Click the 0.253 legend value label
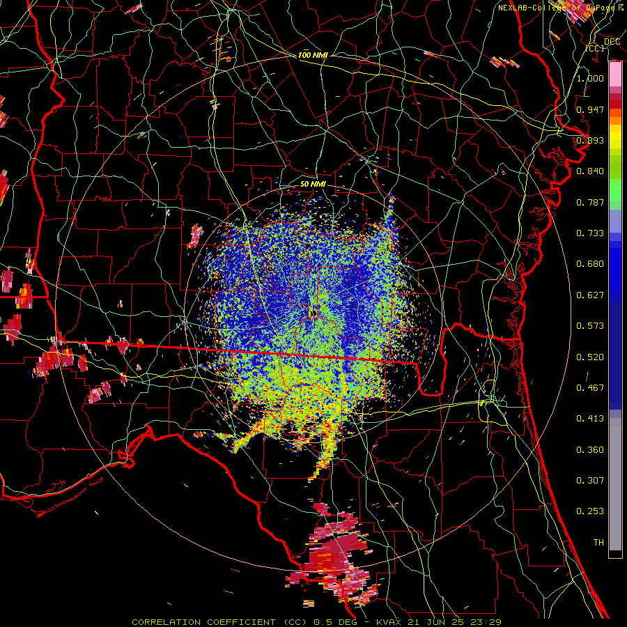Viewport: 627px width, 627px height. [590, 511]
